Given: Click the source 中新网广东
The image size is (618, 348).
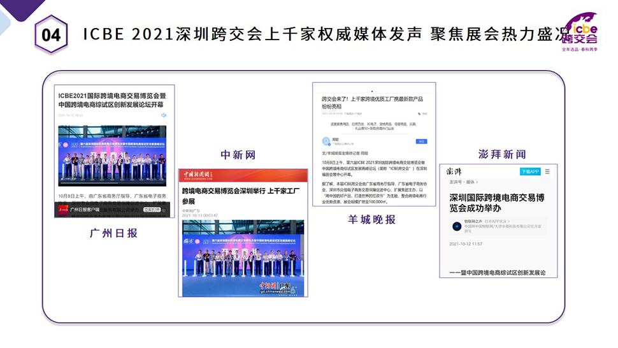Looking at the screenshot, I should pos(190,211).
